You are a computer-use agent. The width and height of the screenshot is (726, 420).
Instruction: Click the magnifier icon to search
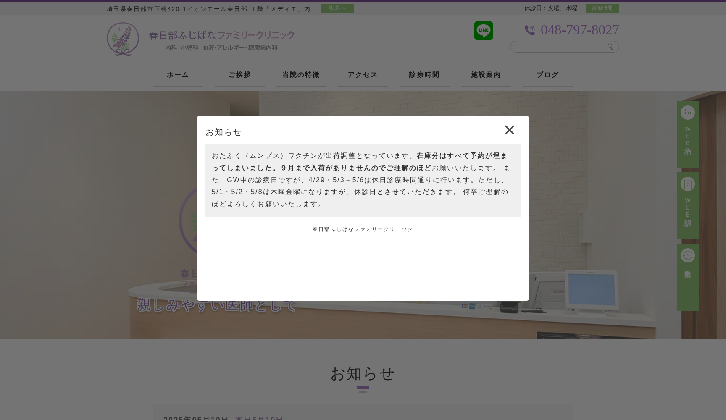tap(610, 47)
